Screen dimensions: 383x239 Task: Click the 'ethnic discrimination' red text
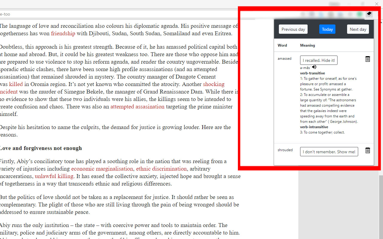pyautogui.click(x=161, y=168)
